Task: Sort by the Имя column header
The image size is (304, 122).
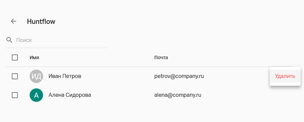Action: 34,57
